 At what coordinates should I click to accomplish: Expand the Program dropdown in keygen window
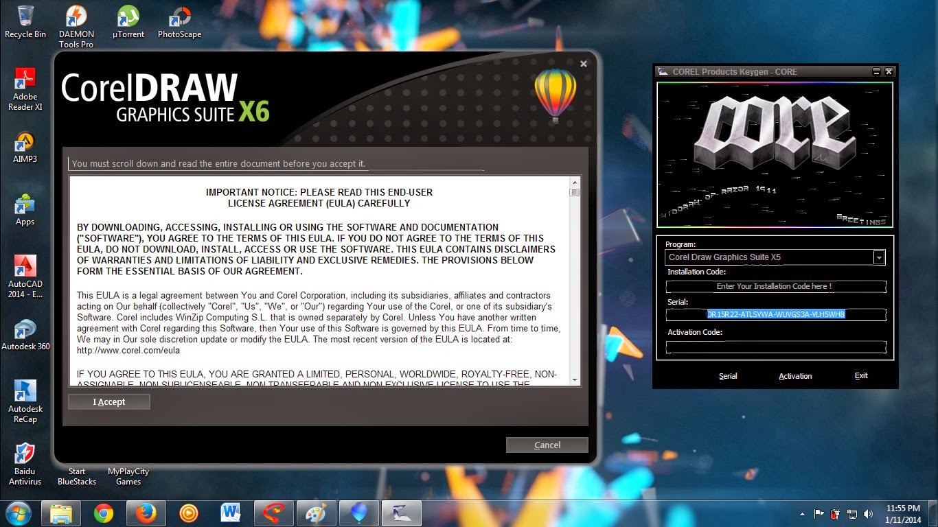(879, 257)
